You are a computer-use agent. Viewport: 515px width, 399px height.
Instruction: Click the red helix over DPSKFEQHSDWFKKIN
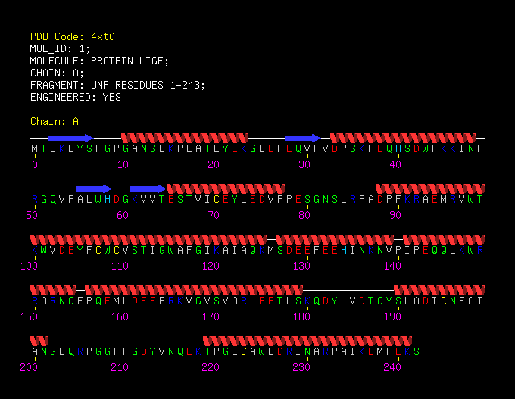(x=403, y=138)
